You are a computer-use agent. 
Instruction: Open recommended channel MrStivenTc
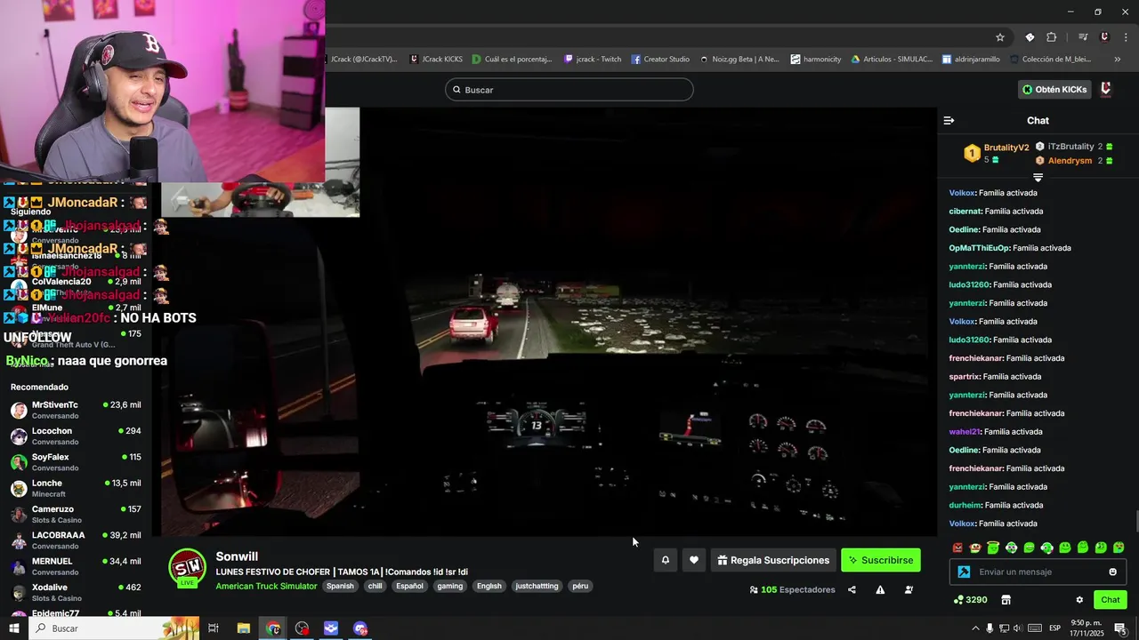click(x=76, y=410)
